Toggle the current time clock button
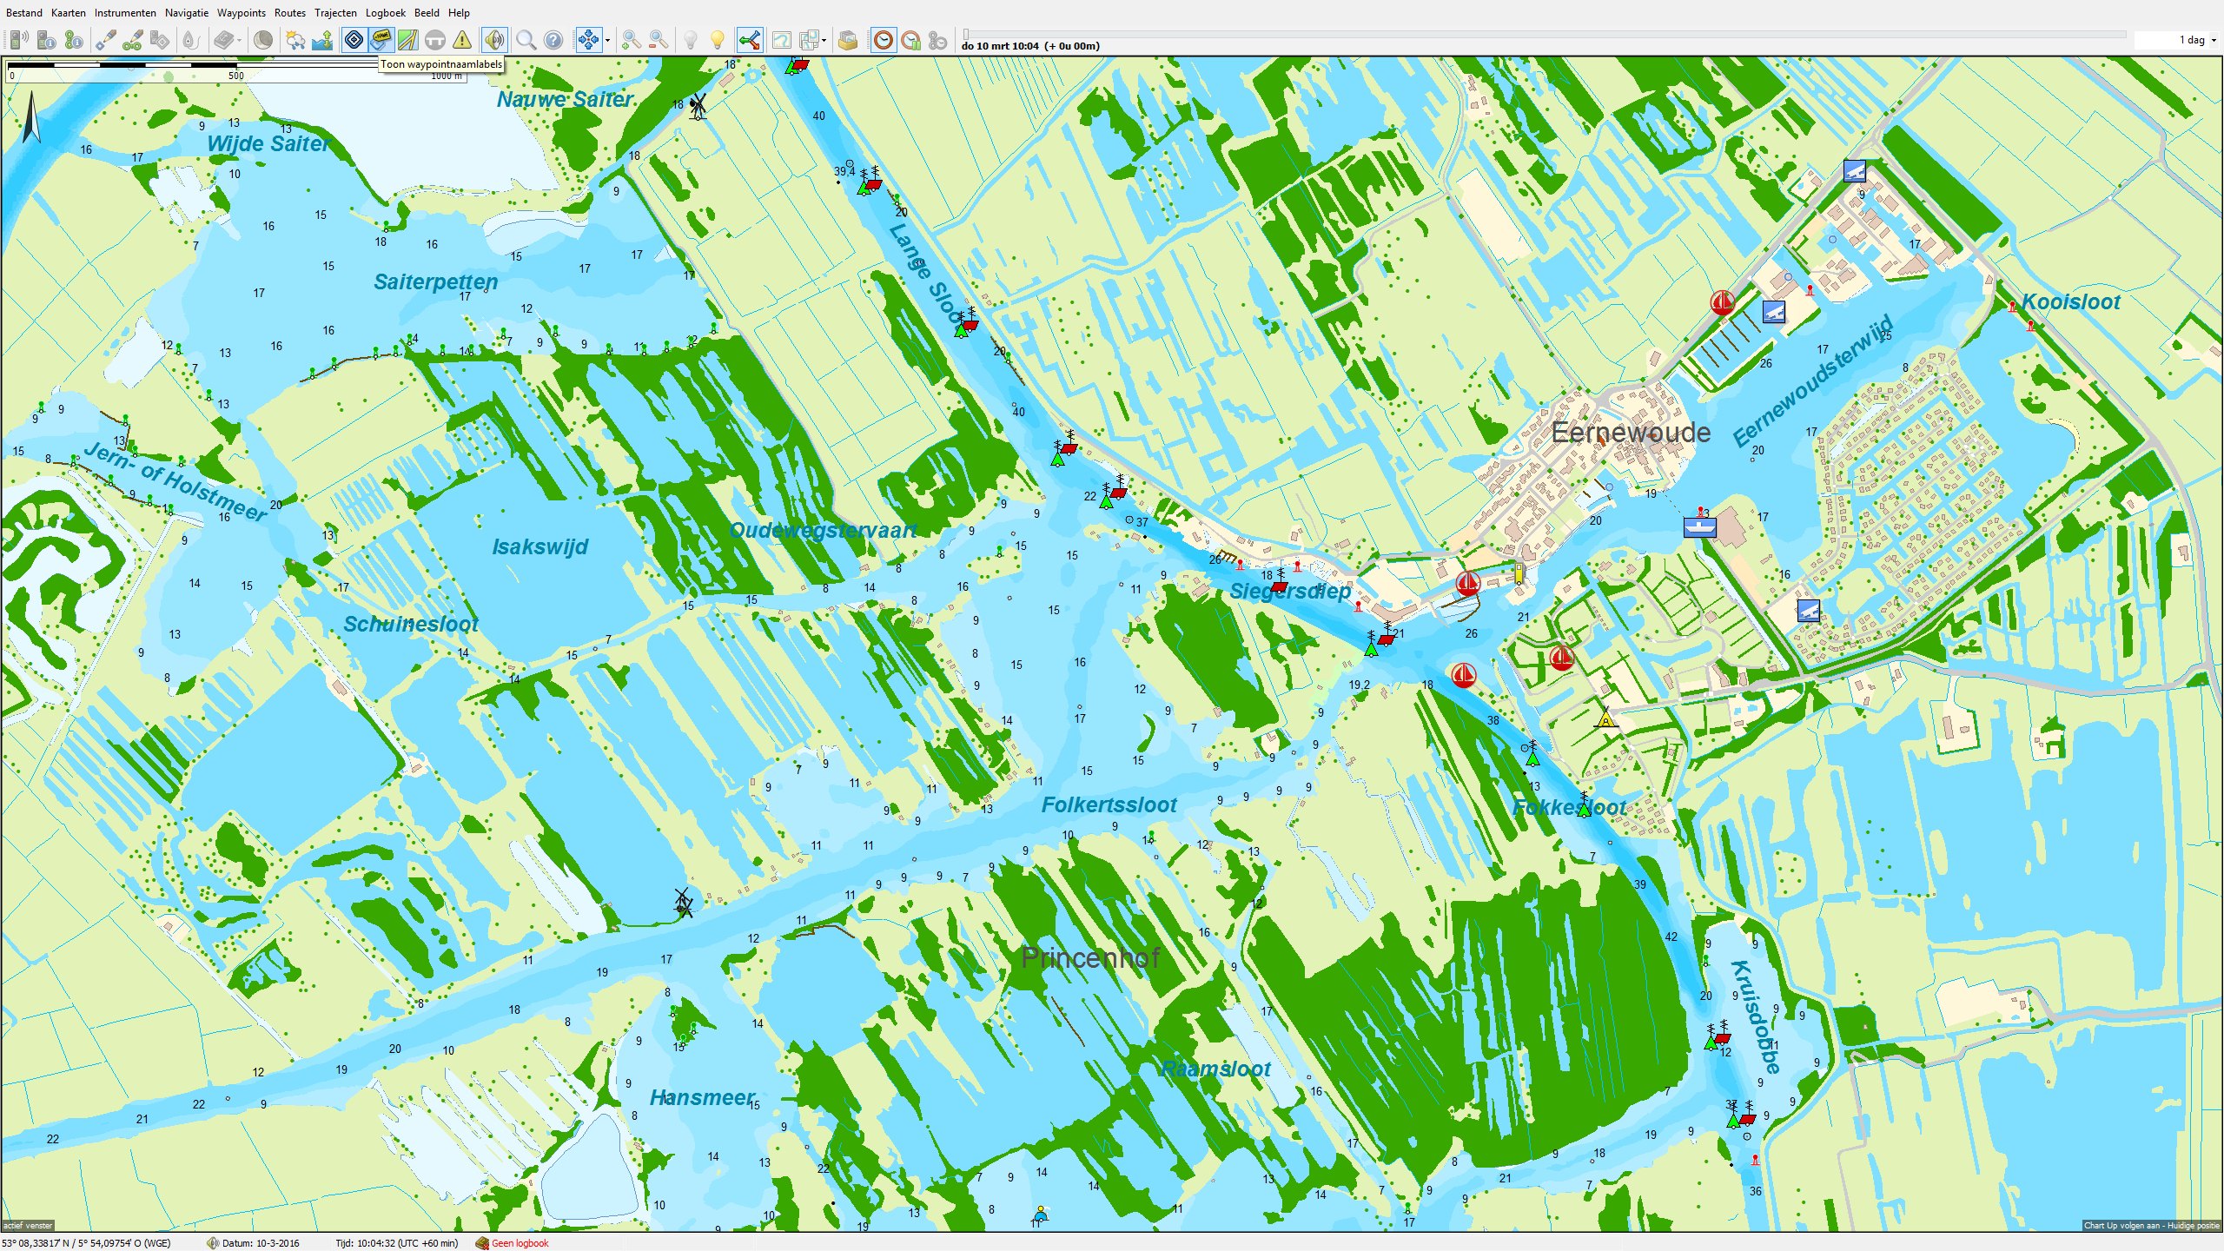This screenshot has width=2224, height=1251. click(883, 40)
